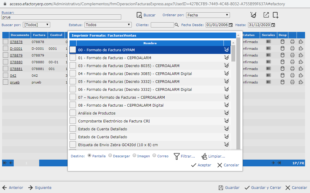Click the Fecha Desde date field
310x193 pixels.
tap(217, 25)
